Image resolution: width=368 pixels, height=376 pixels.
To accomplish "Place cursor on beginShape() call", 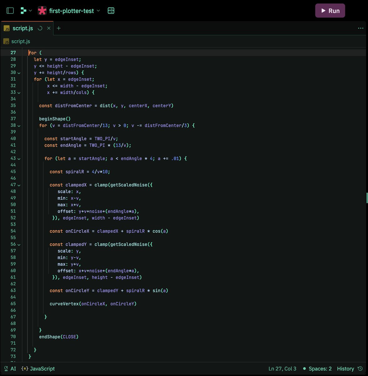I will [55, 119].
